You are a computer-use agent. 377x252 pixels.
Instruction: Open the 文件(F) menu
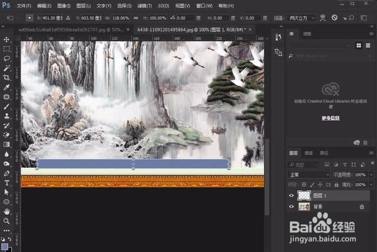[24, 6]
